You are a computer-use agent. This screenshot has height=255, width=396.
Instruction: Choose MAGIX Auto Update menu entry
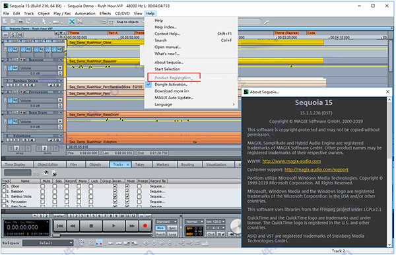coord(174,98)
